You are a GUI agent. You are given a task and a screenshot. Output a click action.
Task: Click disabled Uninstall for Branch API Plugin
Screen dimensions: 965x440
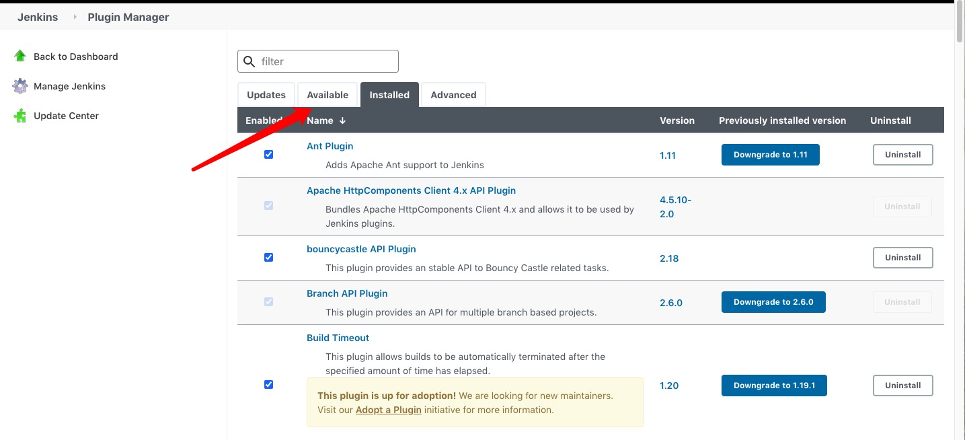tap(902, 302)
